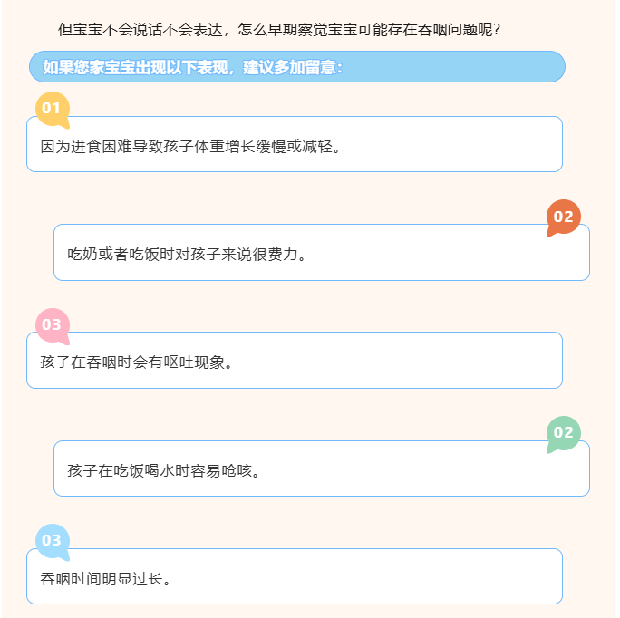Click the light blue 03 speech bubble

coord(52,540)
